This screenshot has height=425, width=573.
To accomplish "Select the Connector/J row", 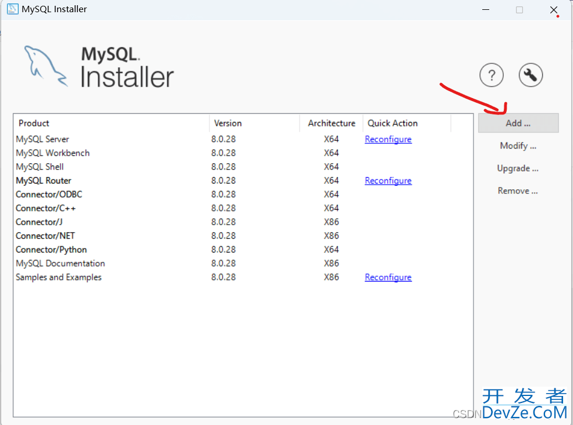I will click(x=243, y=222).
